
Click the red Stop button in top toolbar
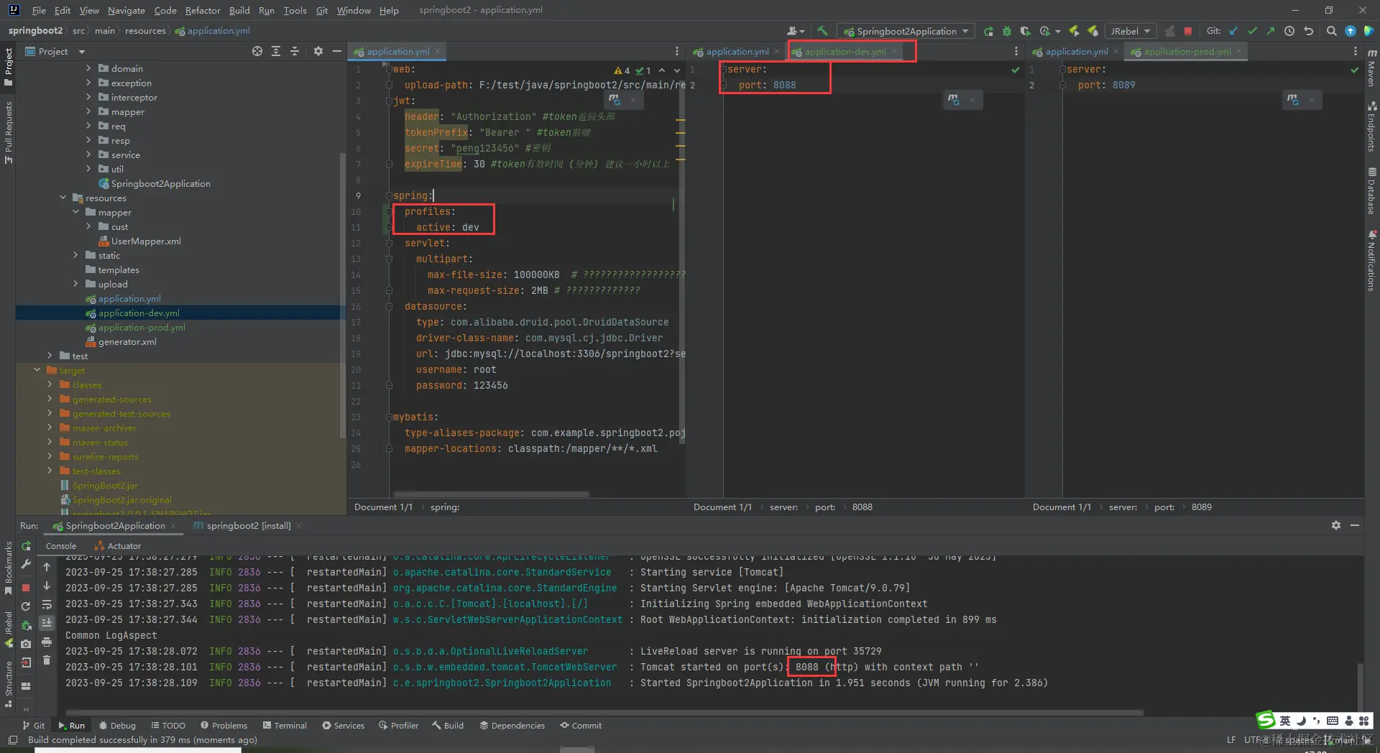pos(1188,31)
